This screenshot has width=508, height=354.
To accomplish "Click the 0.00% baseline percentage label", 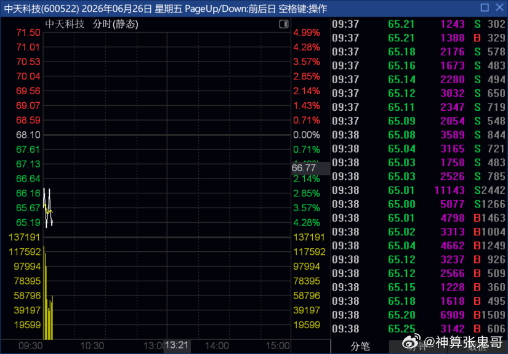I will (x=307, y=135).
